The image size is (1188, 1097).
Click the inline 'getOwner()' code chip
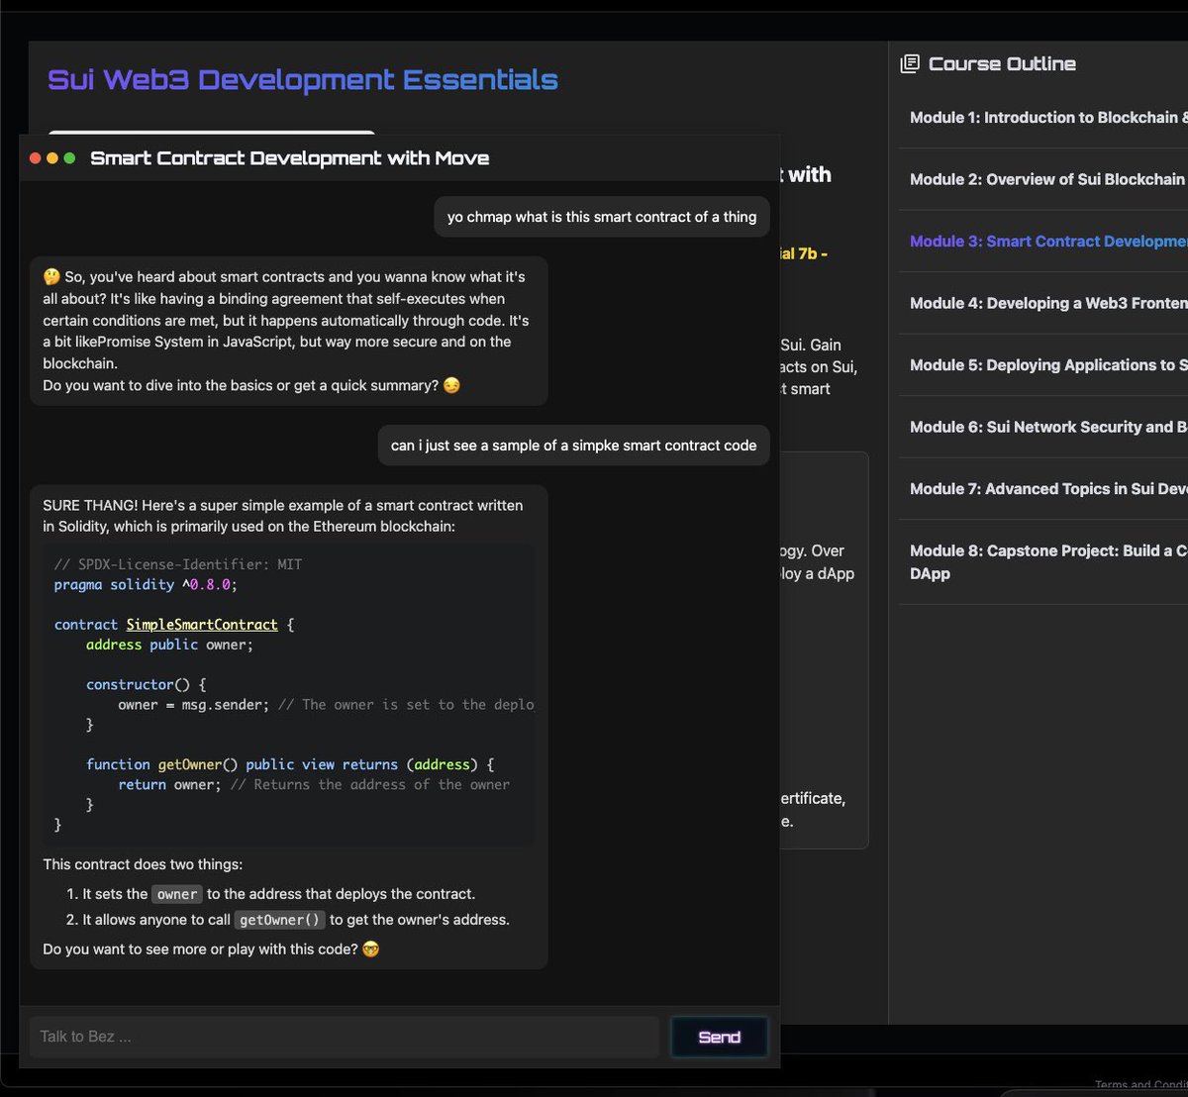tap(280, 920)
